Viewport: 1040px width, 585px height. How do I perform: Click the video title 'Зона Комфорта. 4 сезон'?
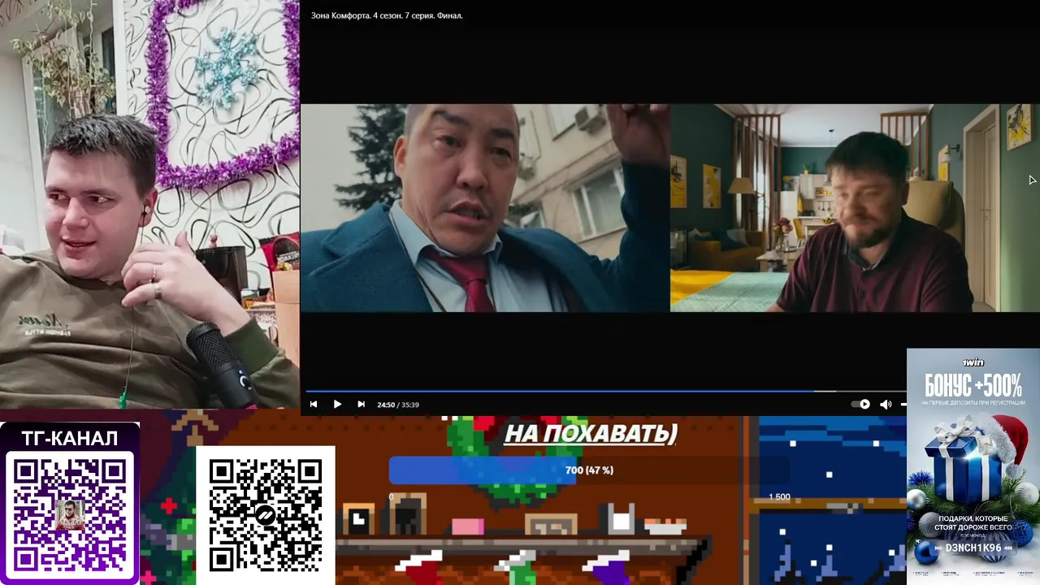pyautogui.click(x=387, y=15)
